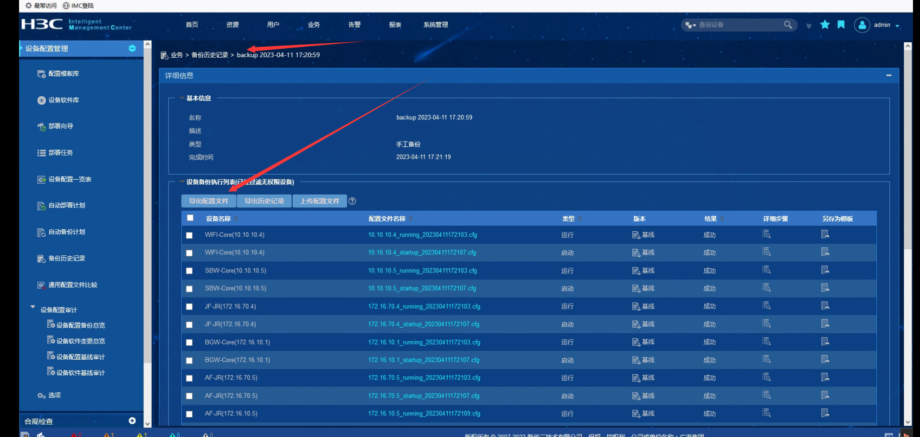Image resolution: width=920 pixels, height=437 pixels.
Task: Tick checkbox for 10.10.10.5_running row
Action: [189, 271]
